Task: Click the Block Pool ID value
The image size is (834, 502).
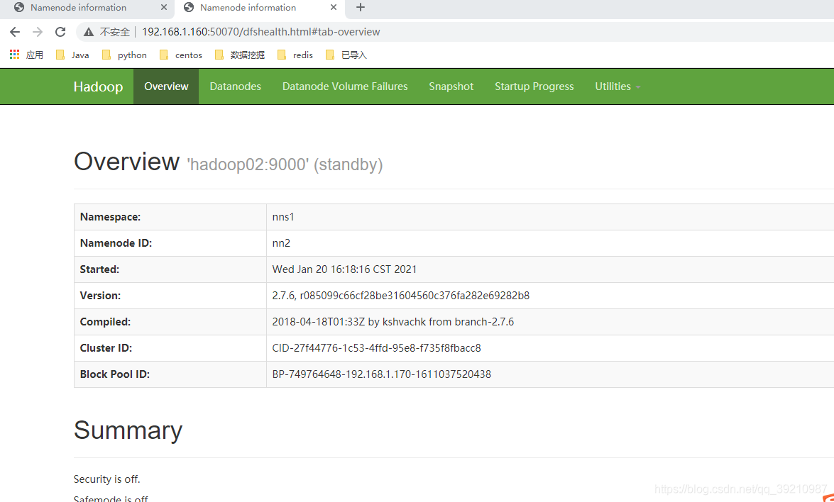Action: click(382, 374)
